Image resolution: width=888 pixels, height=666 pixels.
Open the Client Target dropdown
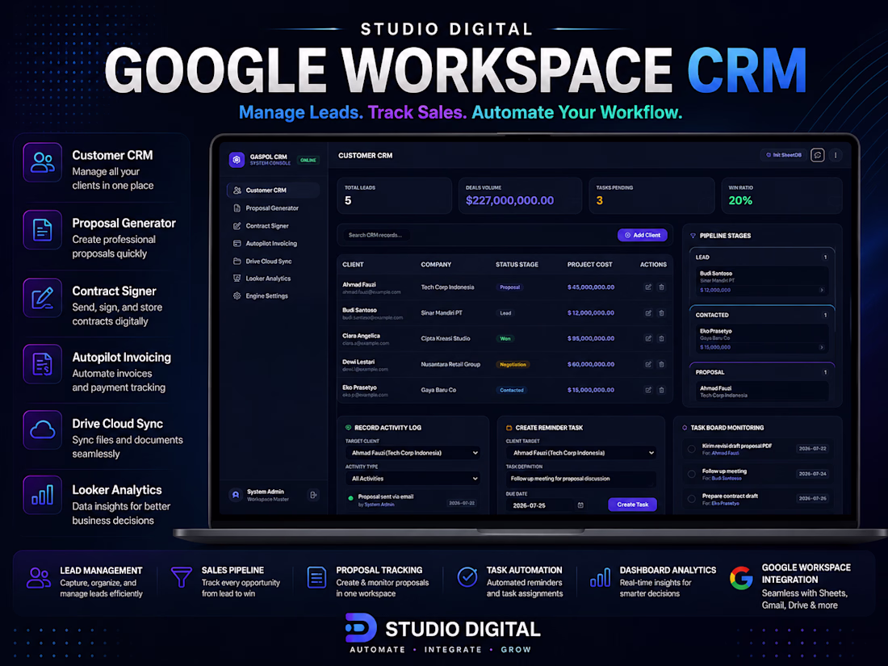point(581,453)
